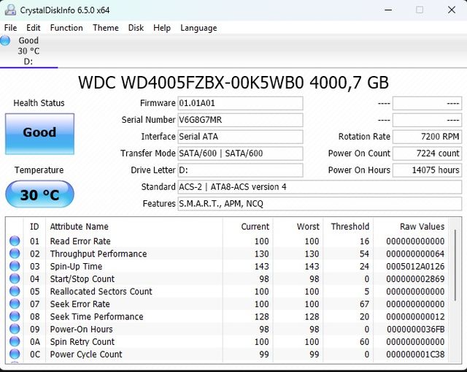Click the ID column header
467x372 pixels.
[x=34, y=227]
